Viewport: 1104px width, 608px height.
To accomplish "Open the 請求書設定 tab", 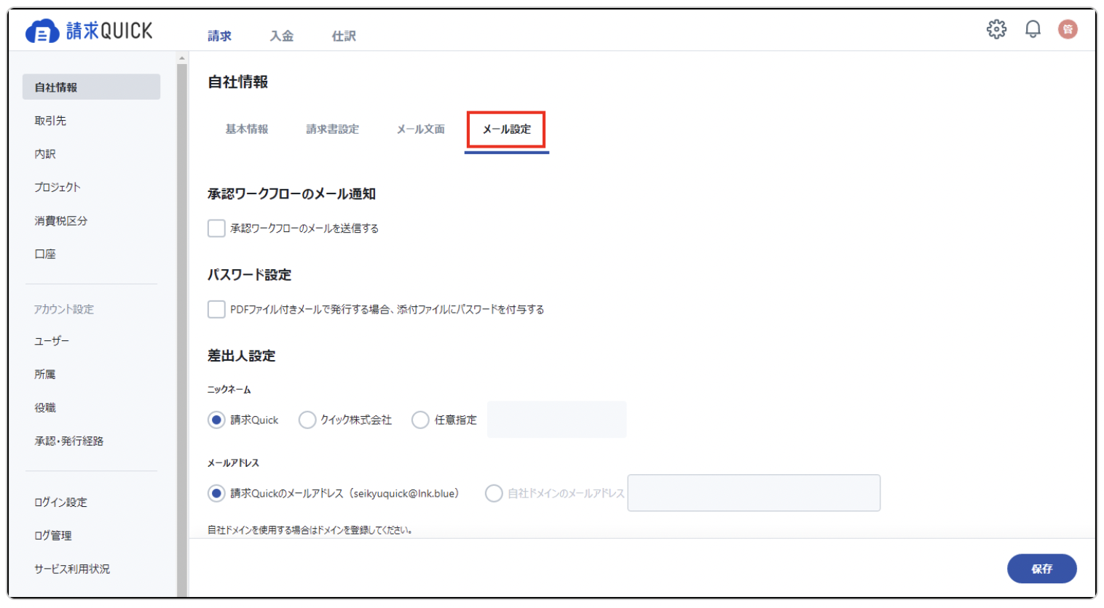I will click(333, 129).
